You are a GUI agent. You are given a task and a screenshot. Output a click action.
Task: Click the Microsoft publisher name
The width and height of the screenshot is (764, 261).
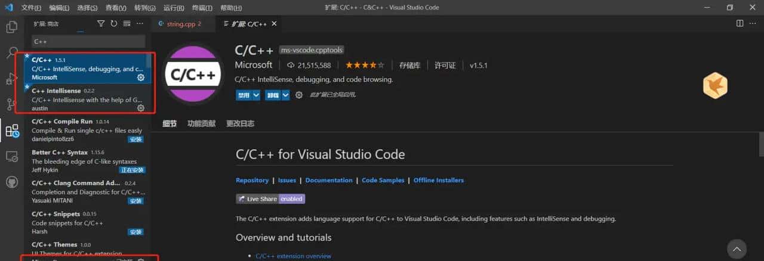click(x=254, y=65)
